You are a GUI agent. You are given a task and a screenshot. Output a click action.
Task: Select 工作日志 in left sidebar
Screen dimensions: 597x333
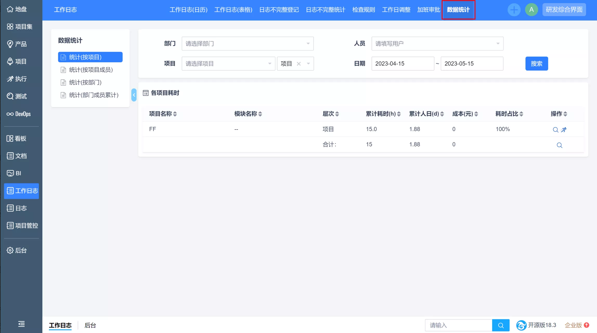22,191
